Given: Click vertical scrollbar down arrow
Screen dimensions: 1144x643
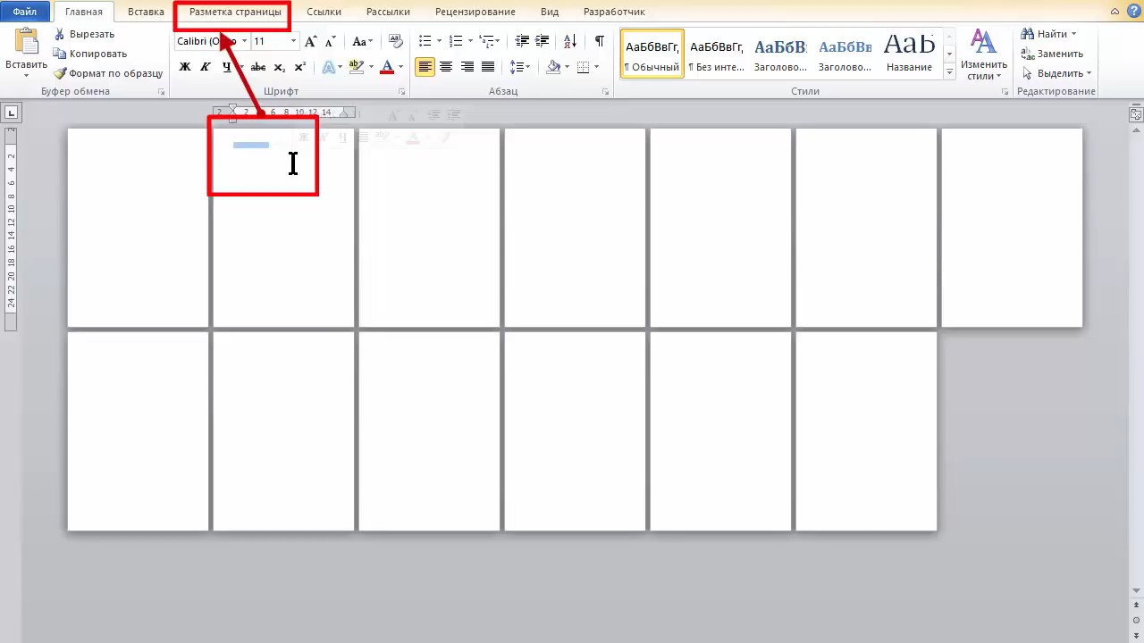Looking at the screenshot, I should pyautogui.click(x=1136, y=590).
